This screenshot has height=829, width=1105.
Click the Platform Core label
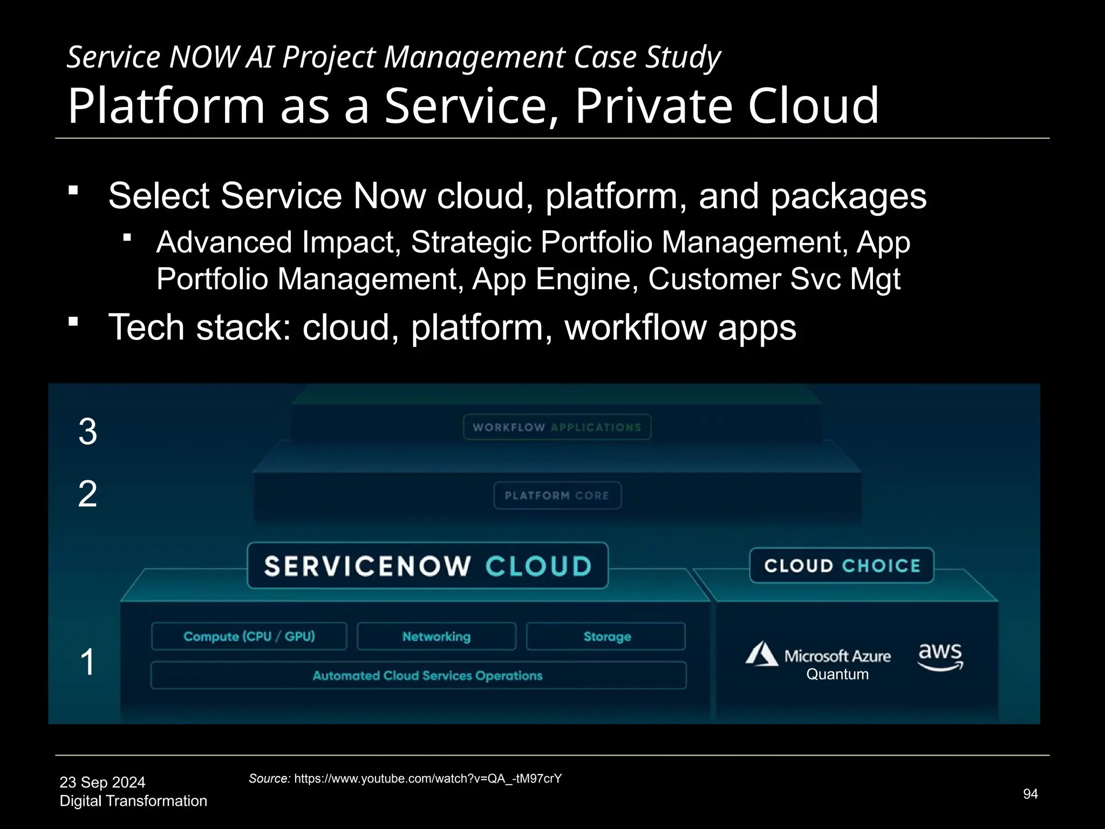[x=557, y=495]
